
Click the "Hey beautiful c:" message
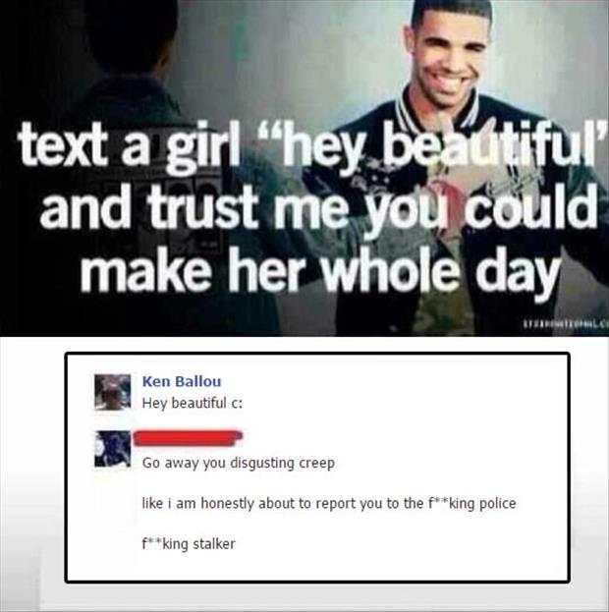pyautogui.click(x=193, y=403)
